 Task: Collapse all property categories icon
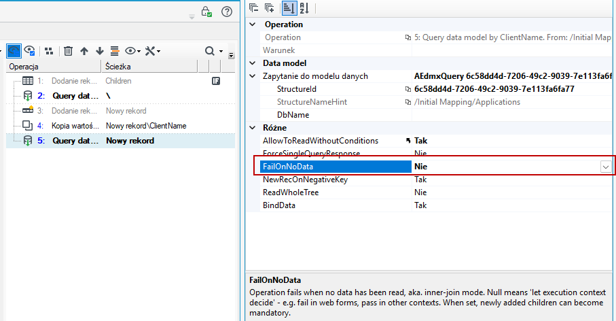[x=254, y=8]
